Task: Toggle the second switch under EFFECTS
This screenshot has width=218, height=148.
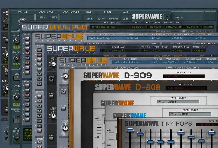Action: pyautogui.click(x=39, y=102)
